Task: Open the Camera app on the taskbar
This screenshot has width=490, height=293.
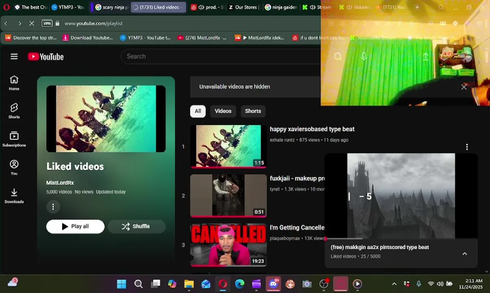Action: [307, 284]
